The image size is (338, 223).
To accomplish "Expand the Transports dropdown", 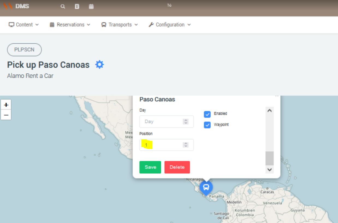I will [x=120, y=25].
